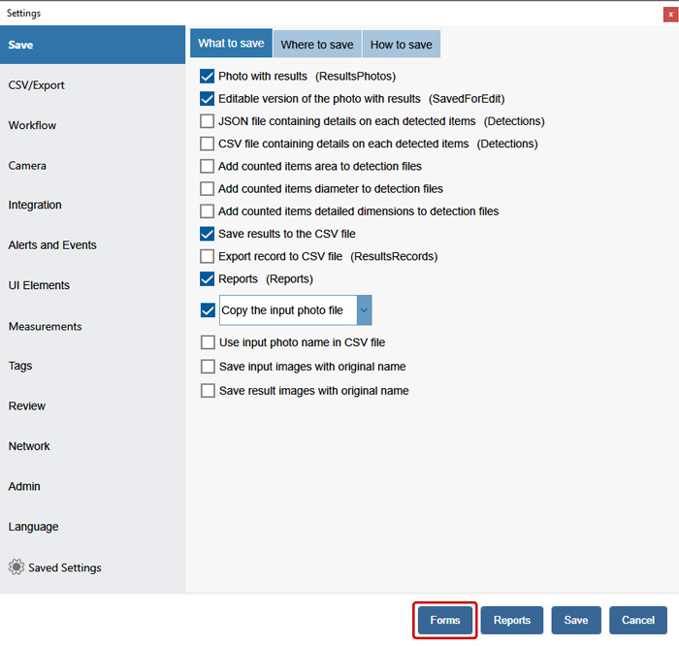This screenshot has height=646, width=679.
Task: Cancel the settings dialog
Action: 638,621
